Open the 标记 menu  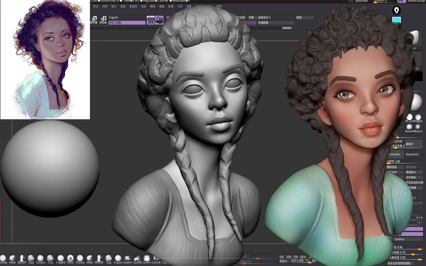click(96, 6)
